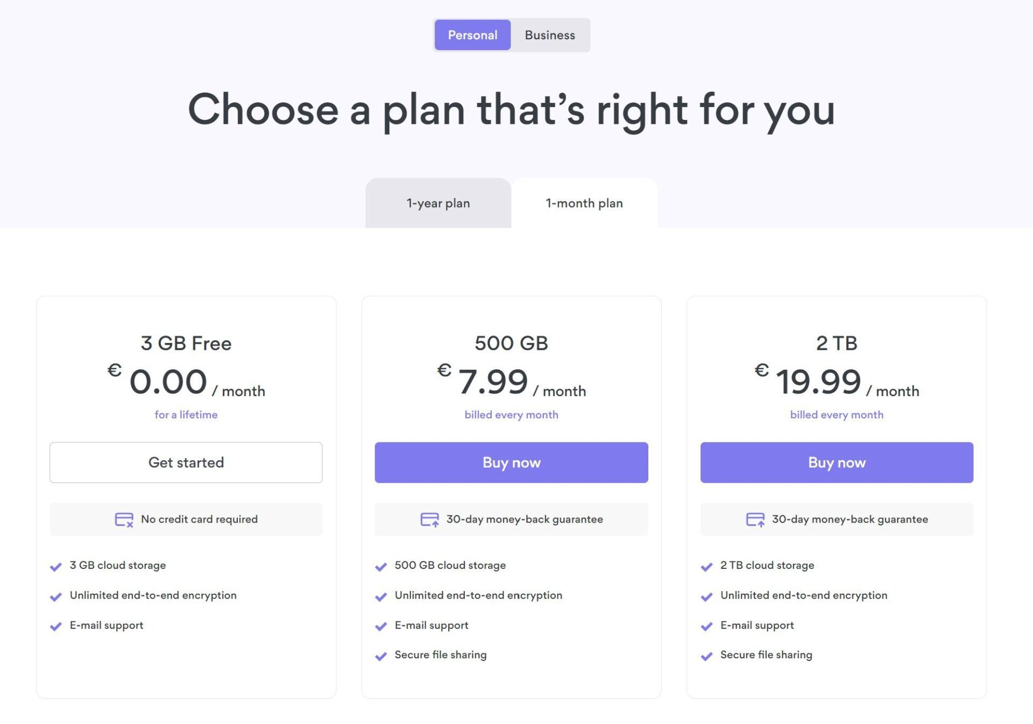The image size is (1033, 724).
Task: Click the 'for a lifetime' link text
Action: coord(186,414)
